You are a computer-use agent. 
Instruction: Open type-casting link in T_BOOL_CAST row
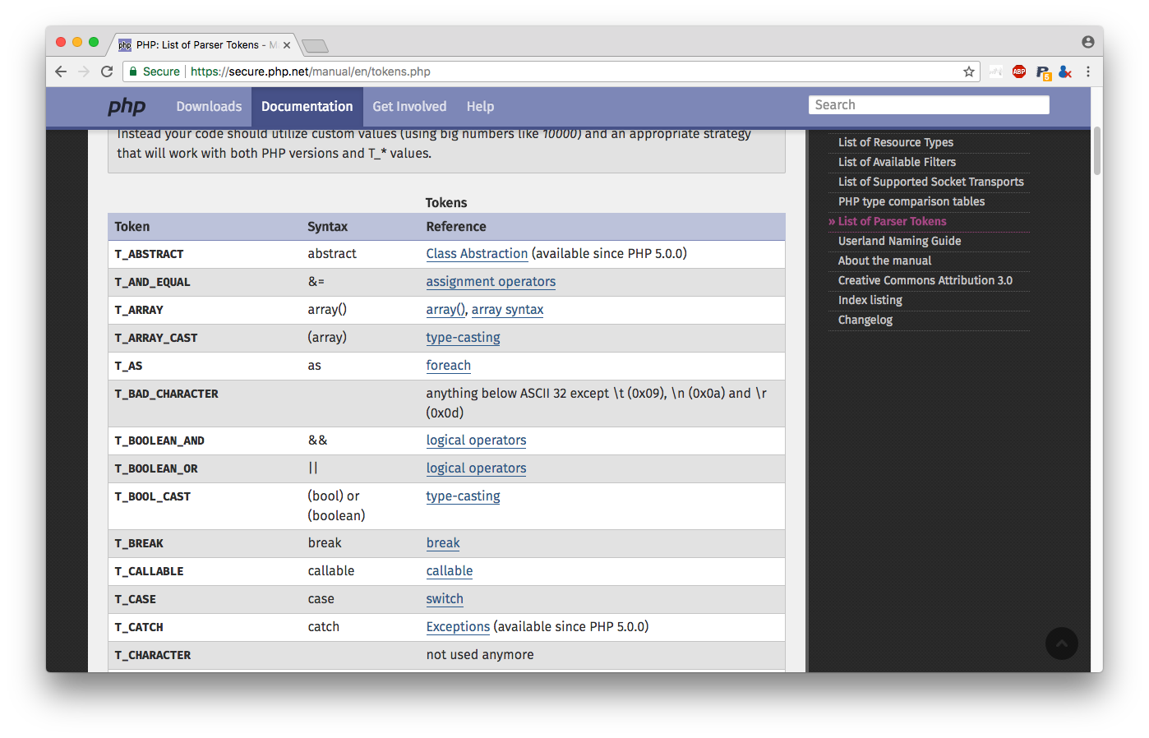(463, 496)
